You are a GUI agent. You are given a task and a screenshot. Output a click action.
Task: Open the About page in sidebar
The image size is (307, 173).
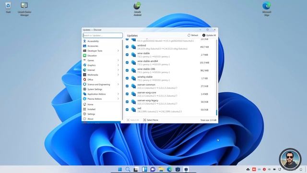(x=102, y=119)
